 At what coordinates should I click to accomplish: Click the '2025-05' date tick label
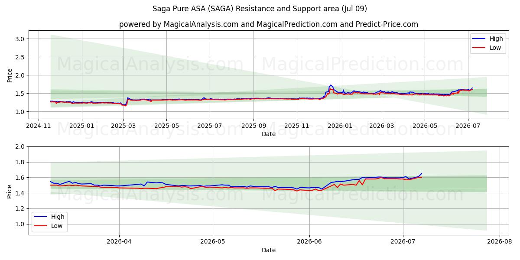point(167,126)
